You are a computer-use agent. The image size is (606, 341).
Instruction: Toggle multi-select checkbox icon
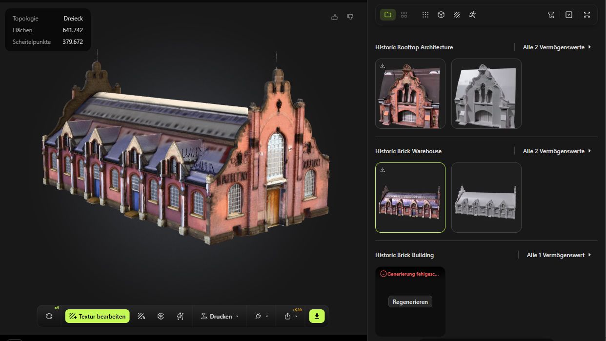tap(569, 15)
